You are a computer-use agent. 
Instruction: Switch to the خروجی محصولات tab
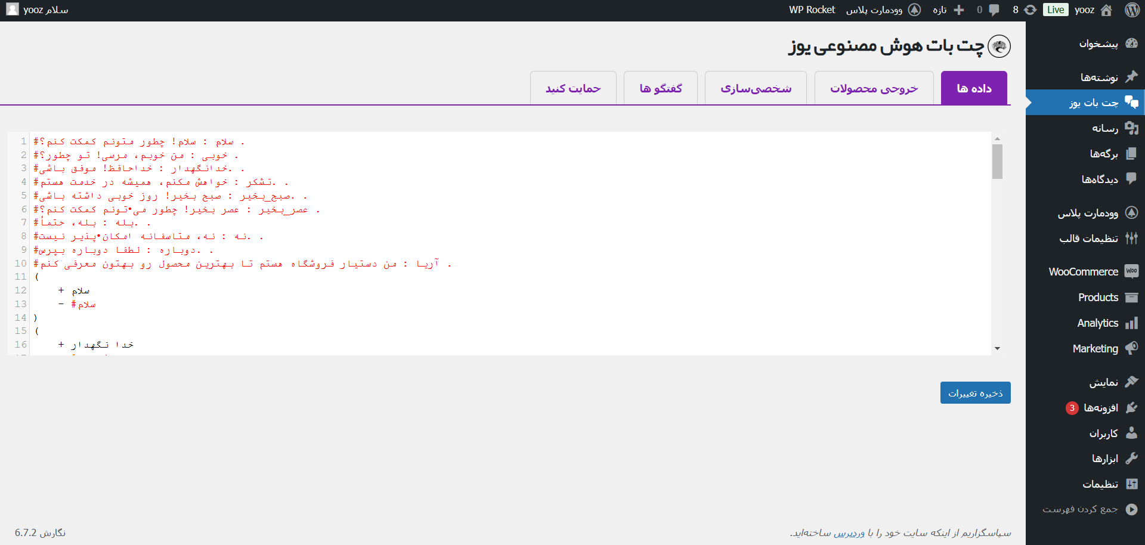click(874, 88)
